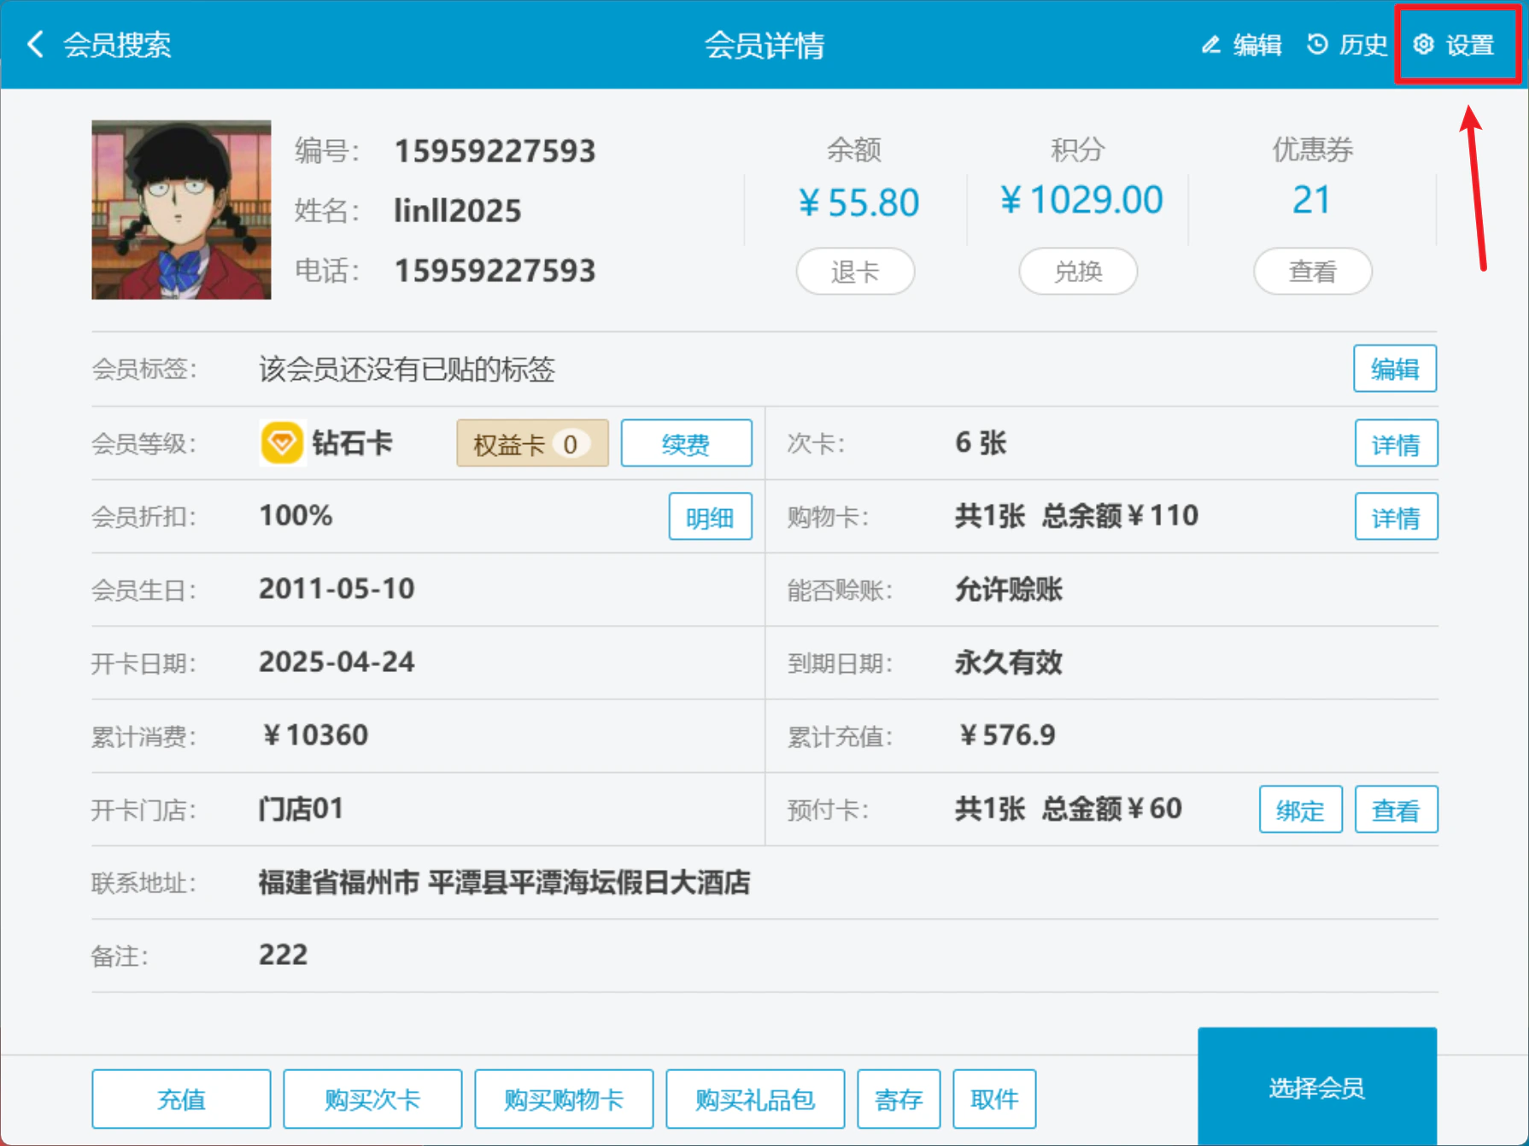Click 退卡 under balance
This screenshot has height=1146, width=1529.
pos(855,272)
